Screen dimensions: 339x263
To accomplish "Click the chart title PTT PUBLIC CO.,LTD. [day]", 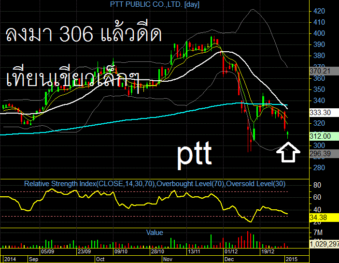I will click(155, 4).
